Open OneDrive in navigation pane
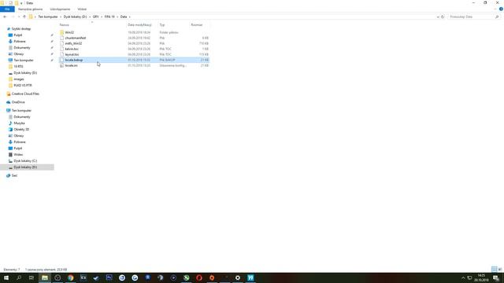Viewport: 504px width, 283px height. pos(18,102)
